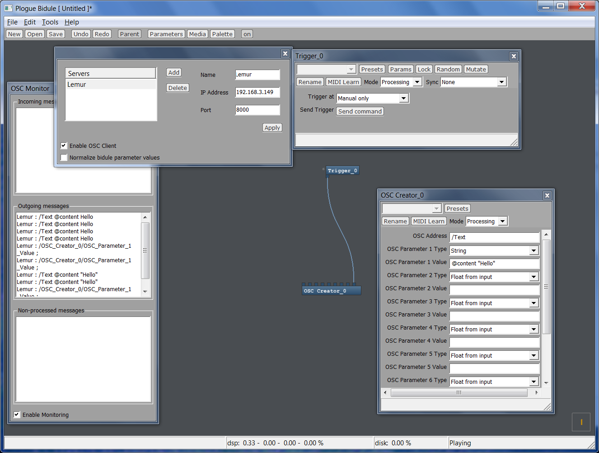Open the OSC Creator_0 presets combo box
The height and width of the screenshot is (453, 599).
(x=412, y=208)
